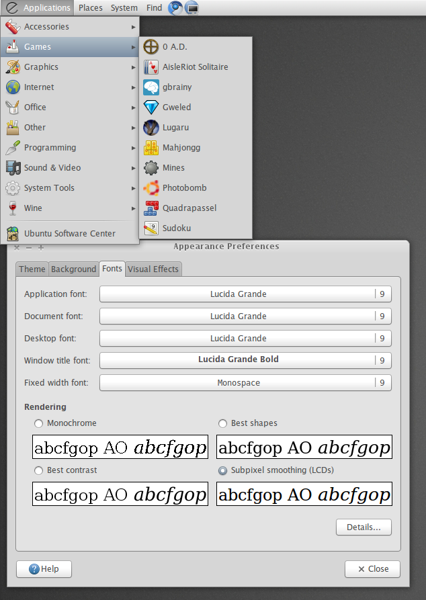The width and height of the screenshot is (426, 600).
Task: Choose the Desktop font button
Action: [245, 338]
